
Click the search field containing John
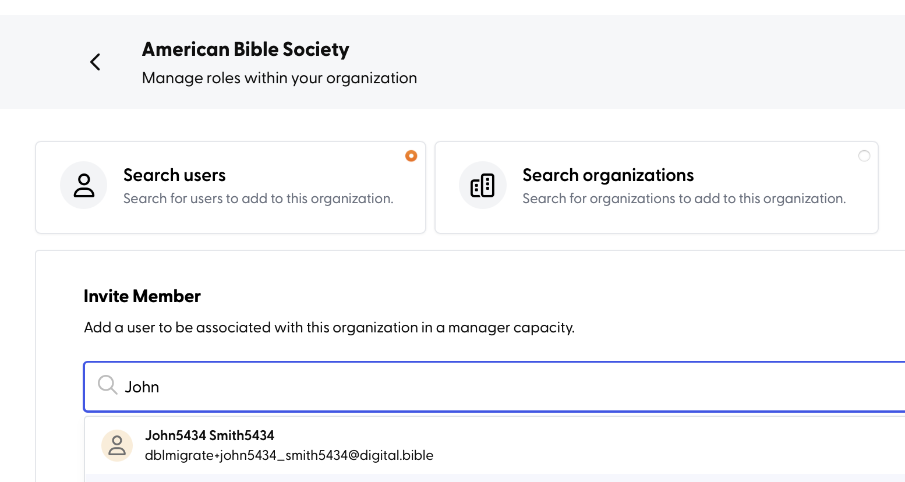coord(494,387)
